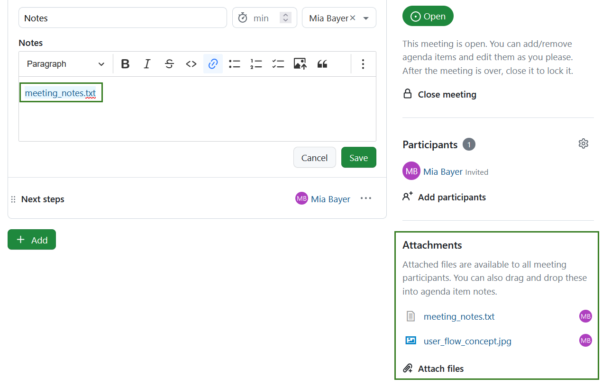
Task: Insert a bulleted list
Action: 235,64
